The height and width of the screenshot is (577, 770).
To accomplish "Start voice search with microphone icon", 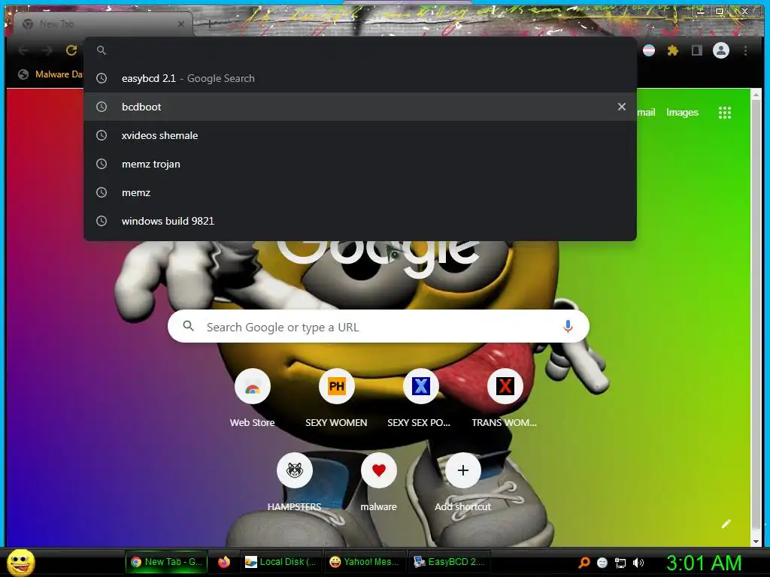I will pyautogui.click(x=568, y=326).
